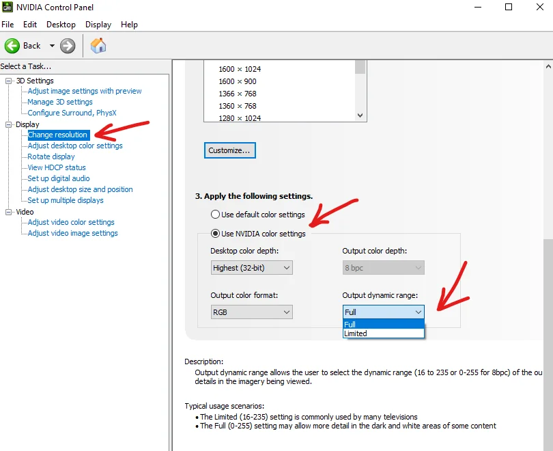Click resolution list scroll down arrow
The height and width of the screenshot is (451, 553).
pos(360,115)
